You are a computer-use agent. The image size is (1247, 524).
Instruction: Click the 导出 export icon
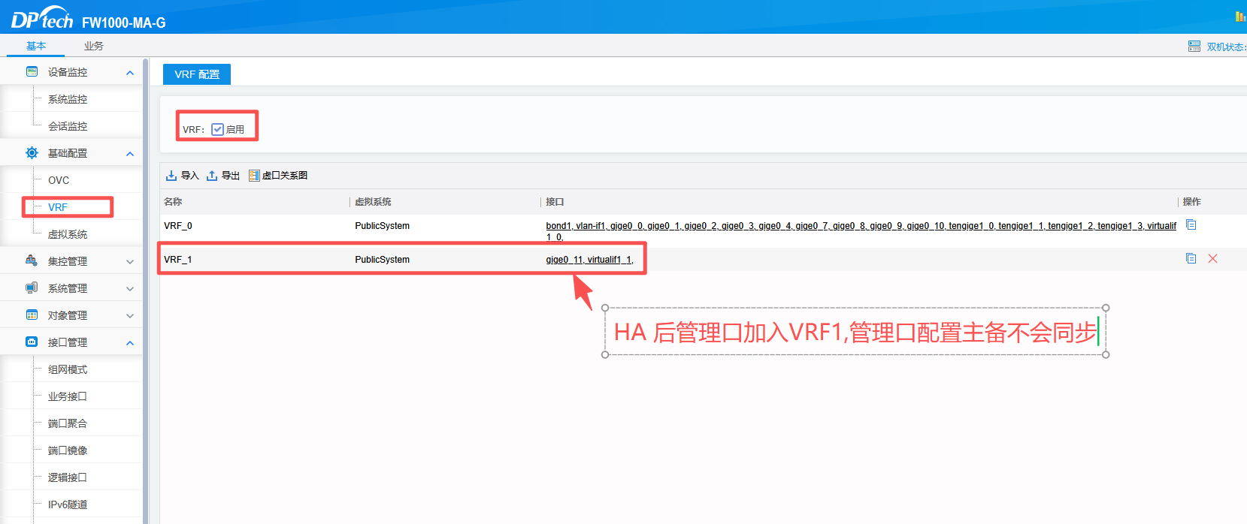[x=212, y=176]
